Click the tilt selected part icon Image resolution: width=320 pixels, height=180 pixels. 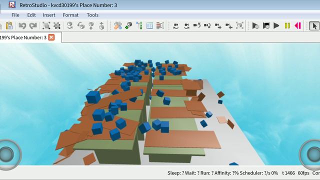click(x=81, y=25)
